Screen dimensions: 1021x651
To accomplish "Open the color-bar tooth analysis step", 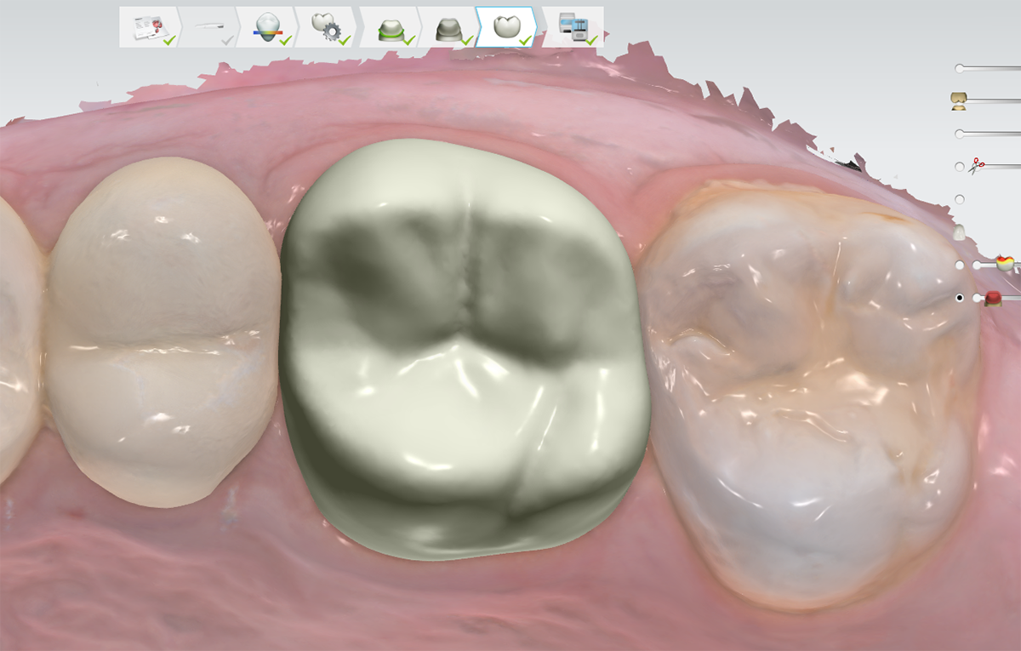I will (266, 27).
